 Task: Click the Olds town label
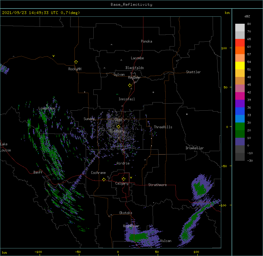point(118,120)
